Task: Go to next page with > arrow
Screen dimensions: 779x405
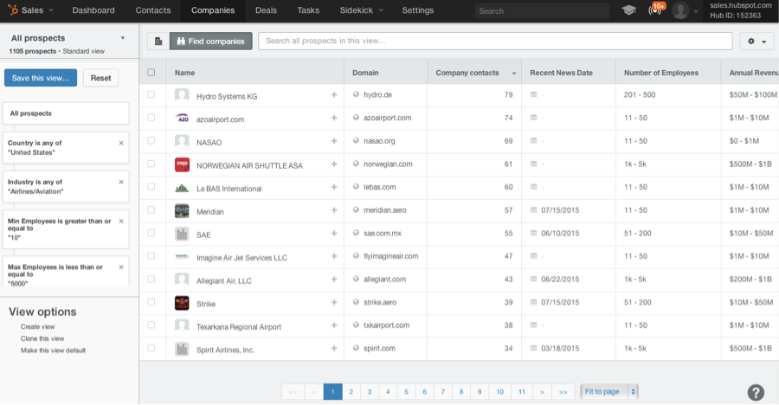Action: pos(542,392)
